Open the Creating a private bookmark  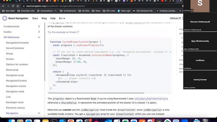click(x=166, y=11)
